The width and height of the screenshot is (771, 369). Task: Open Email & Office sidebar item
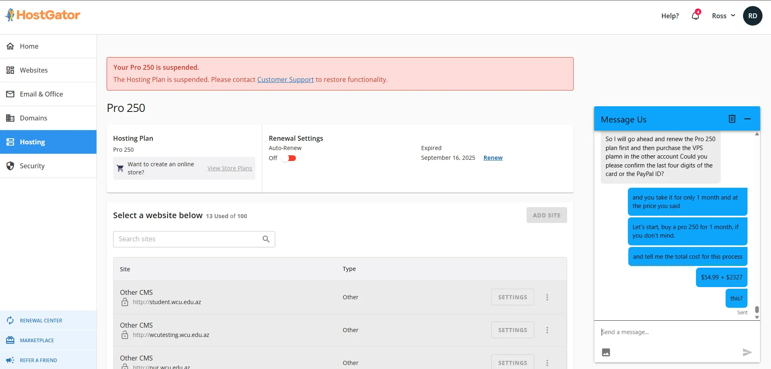pyautogui.click(x=41, y=94)
